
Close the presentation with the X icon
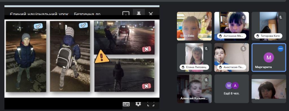[x=151, y=14]
